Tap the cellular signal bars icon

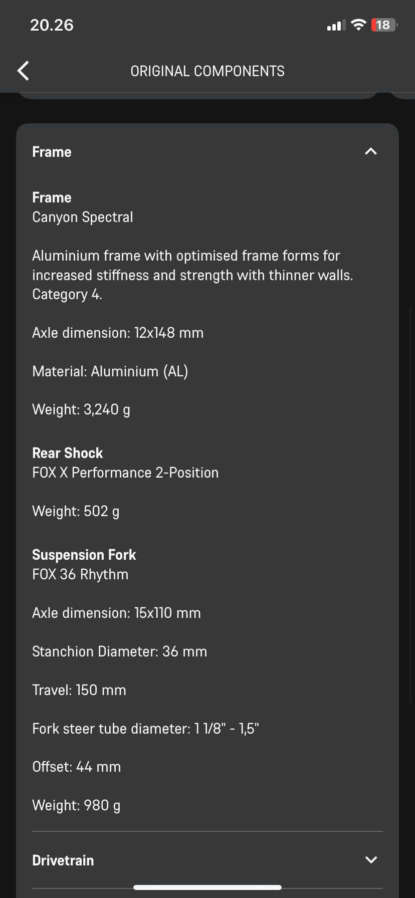point(336,26)
